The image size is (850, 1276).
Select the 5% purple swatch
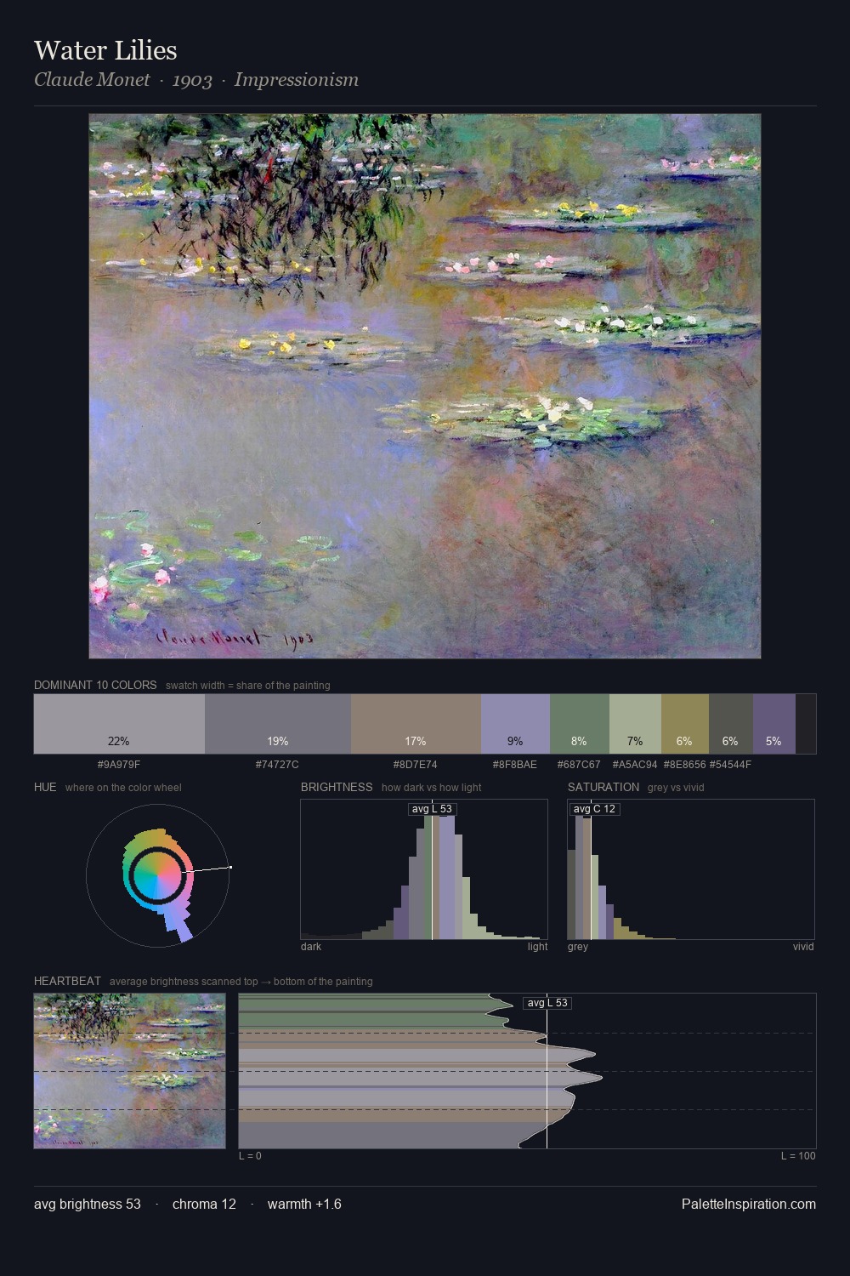774,724
